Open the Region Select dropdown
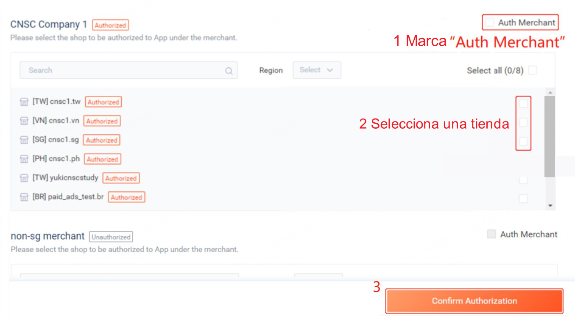The height and width of the screenshot is (317, 575). [317, 70]
